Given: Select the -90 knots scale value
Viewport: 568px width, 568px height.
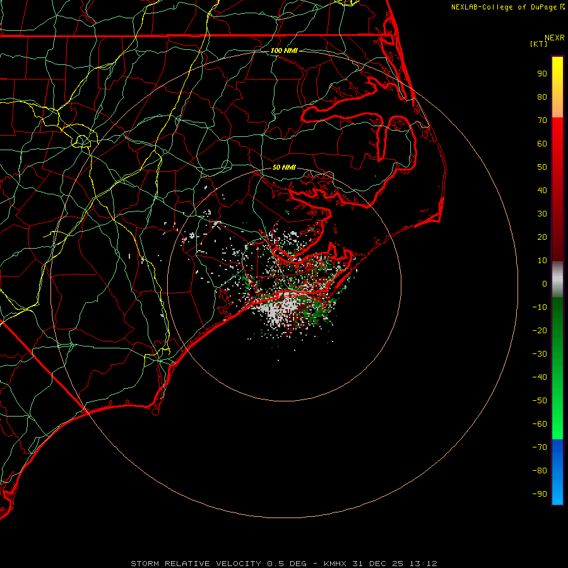Looking at the screenshot, I should click(540, 494).
